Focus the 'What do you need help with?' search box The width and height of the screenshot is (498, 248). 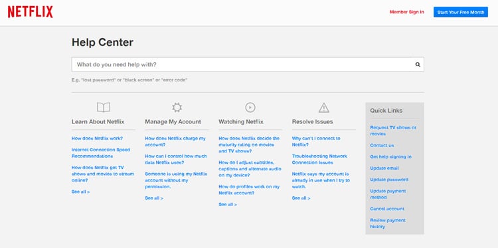(248, 64)
